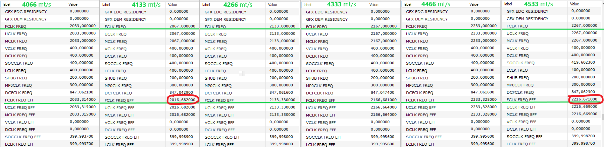
Task: Click the UCLK FREQ value 2267,000000
Action: 584,33
